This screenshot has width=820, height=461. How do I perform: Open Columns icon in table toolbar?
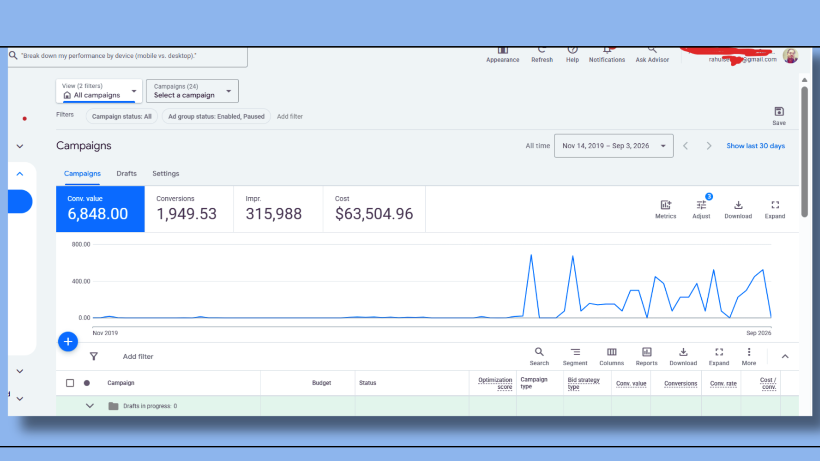click(x=611, y=352)
